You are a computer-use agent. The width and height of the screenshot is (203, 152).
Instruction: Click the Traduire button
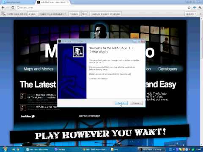[74, 14]
